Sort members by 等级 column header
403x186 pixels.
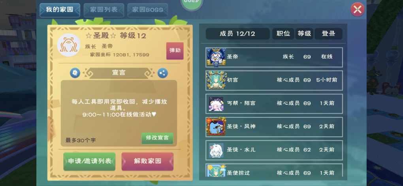tap(304, 34)
